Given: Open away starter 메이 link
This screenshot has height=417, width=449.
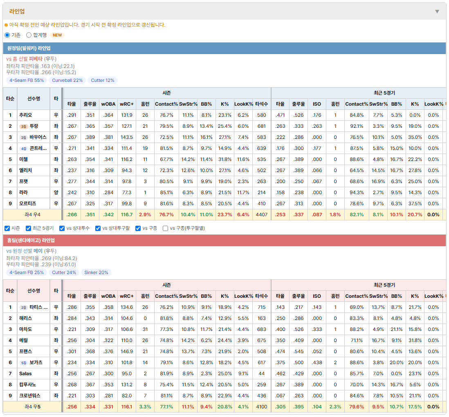Looking at the screenshot, I should [x=38, y=251].
